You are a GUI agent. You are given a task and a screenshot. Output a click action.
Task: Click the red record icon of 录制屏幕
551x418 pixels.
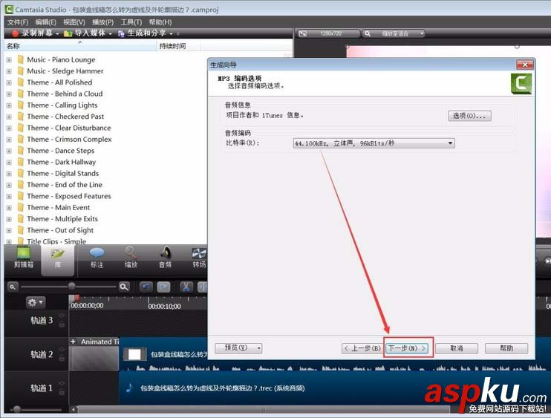[x=15, y=33]
